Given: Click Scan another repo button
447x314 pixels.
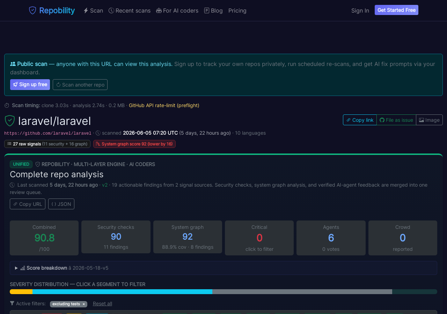Looking at the screenshot, I should click(x=80, y=84).
